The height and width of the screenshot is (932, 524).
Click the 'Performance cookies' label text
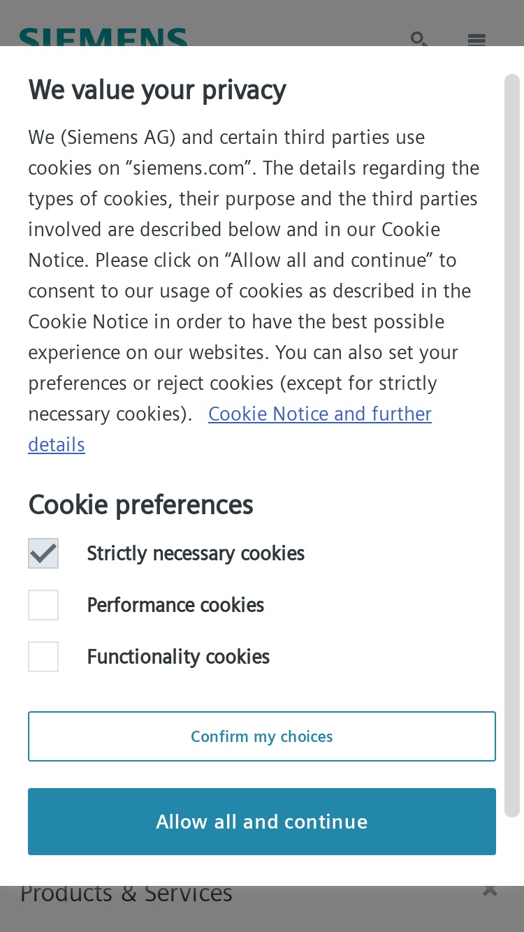(x=175, y=605)
